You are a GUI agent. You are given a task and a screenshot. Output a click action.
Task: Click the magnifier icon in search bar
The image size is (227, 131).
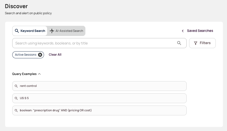point(179,43)
